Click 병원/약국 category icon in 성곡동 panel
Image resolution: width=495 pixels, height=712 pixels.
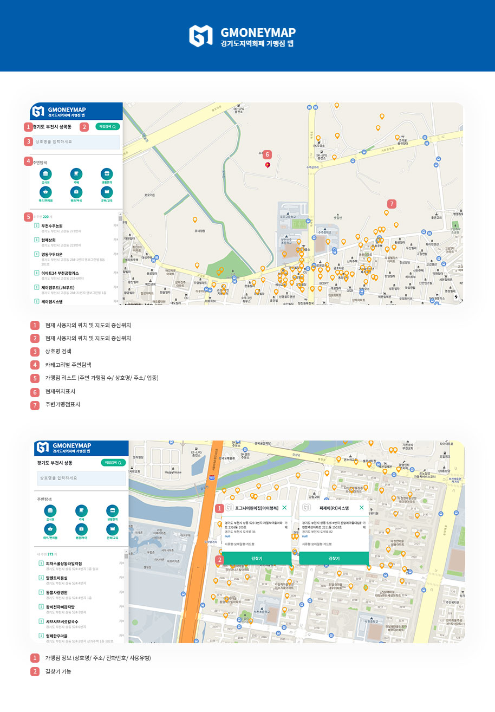76,192
